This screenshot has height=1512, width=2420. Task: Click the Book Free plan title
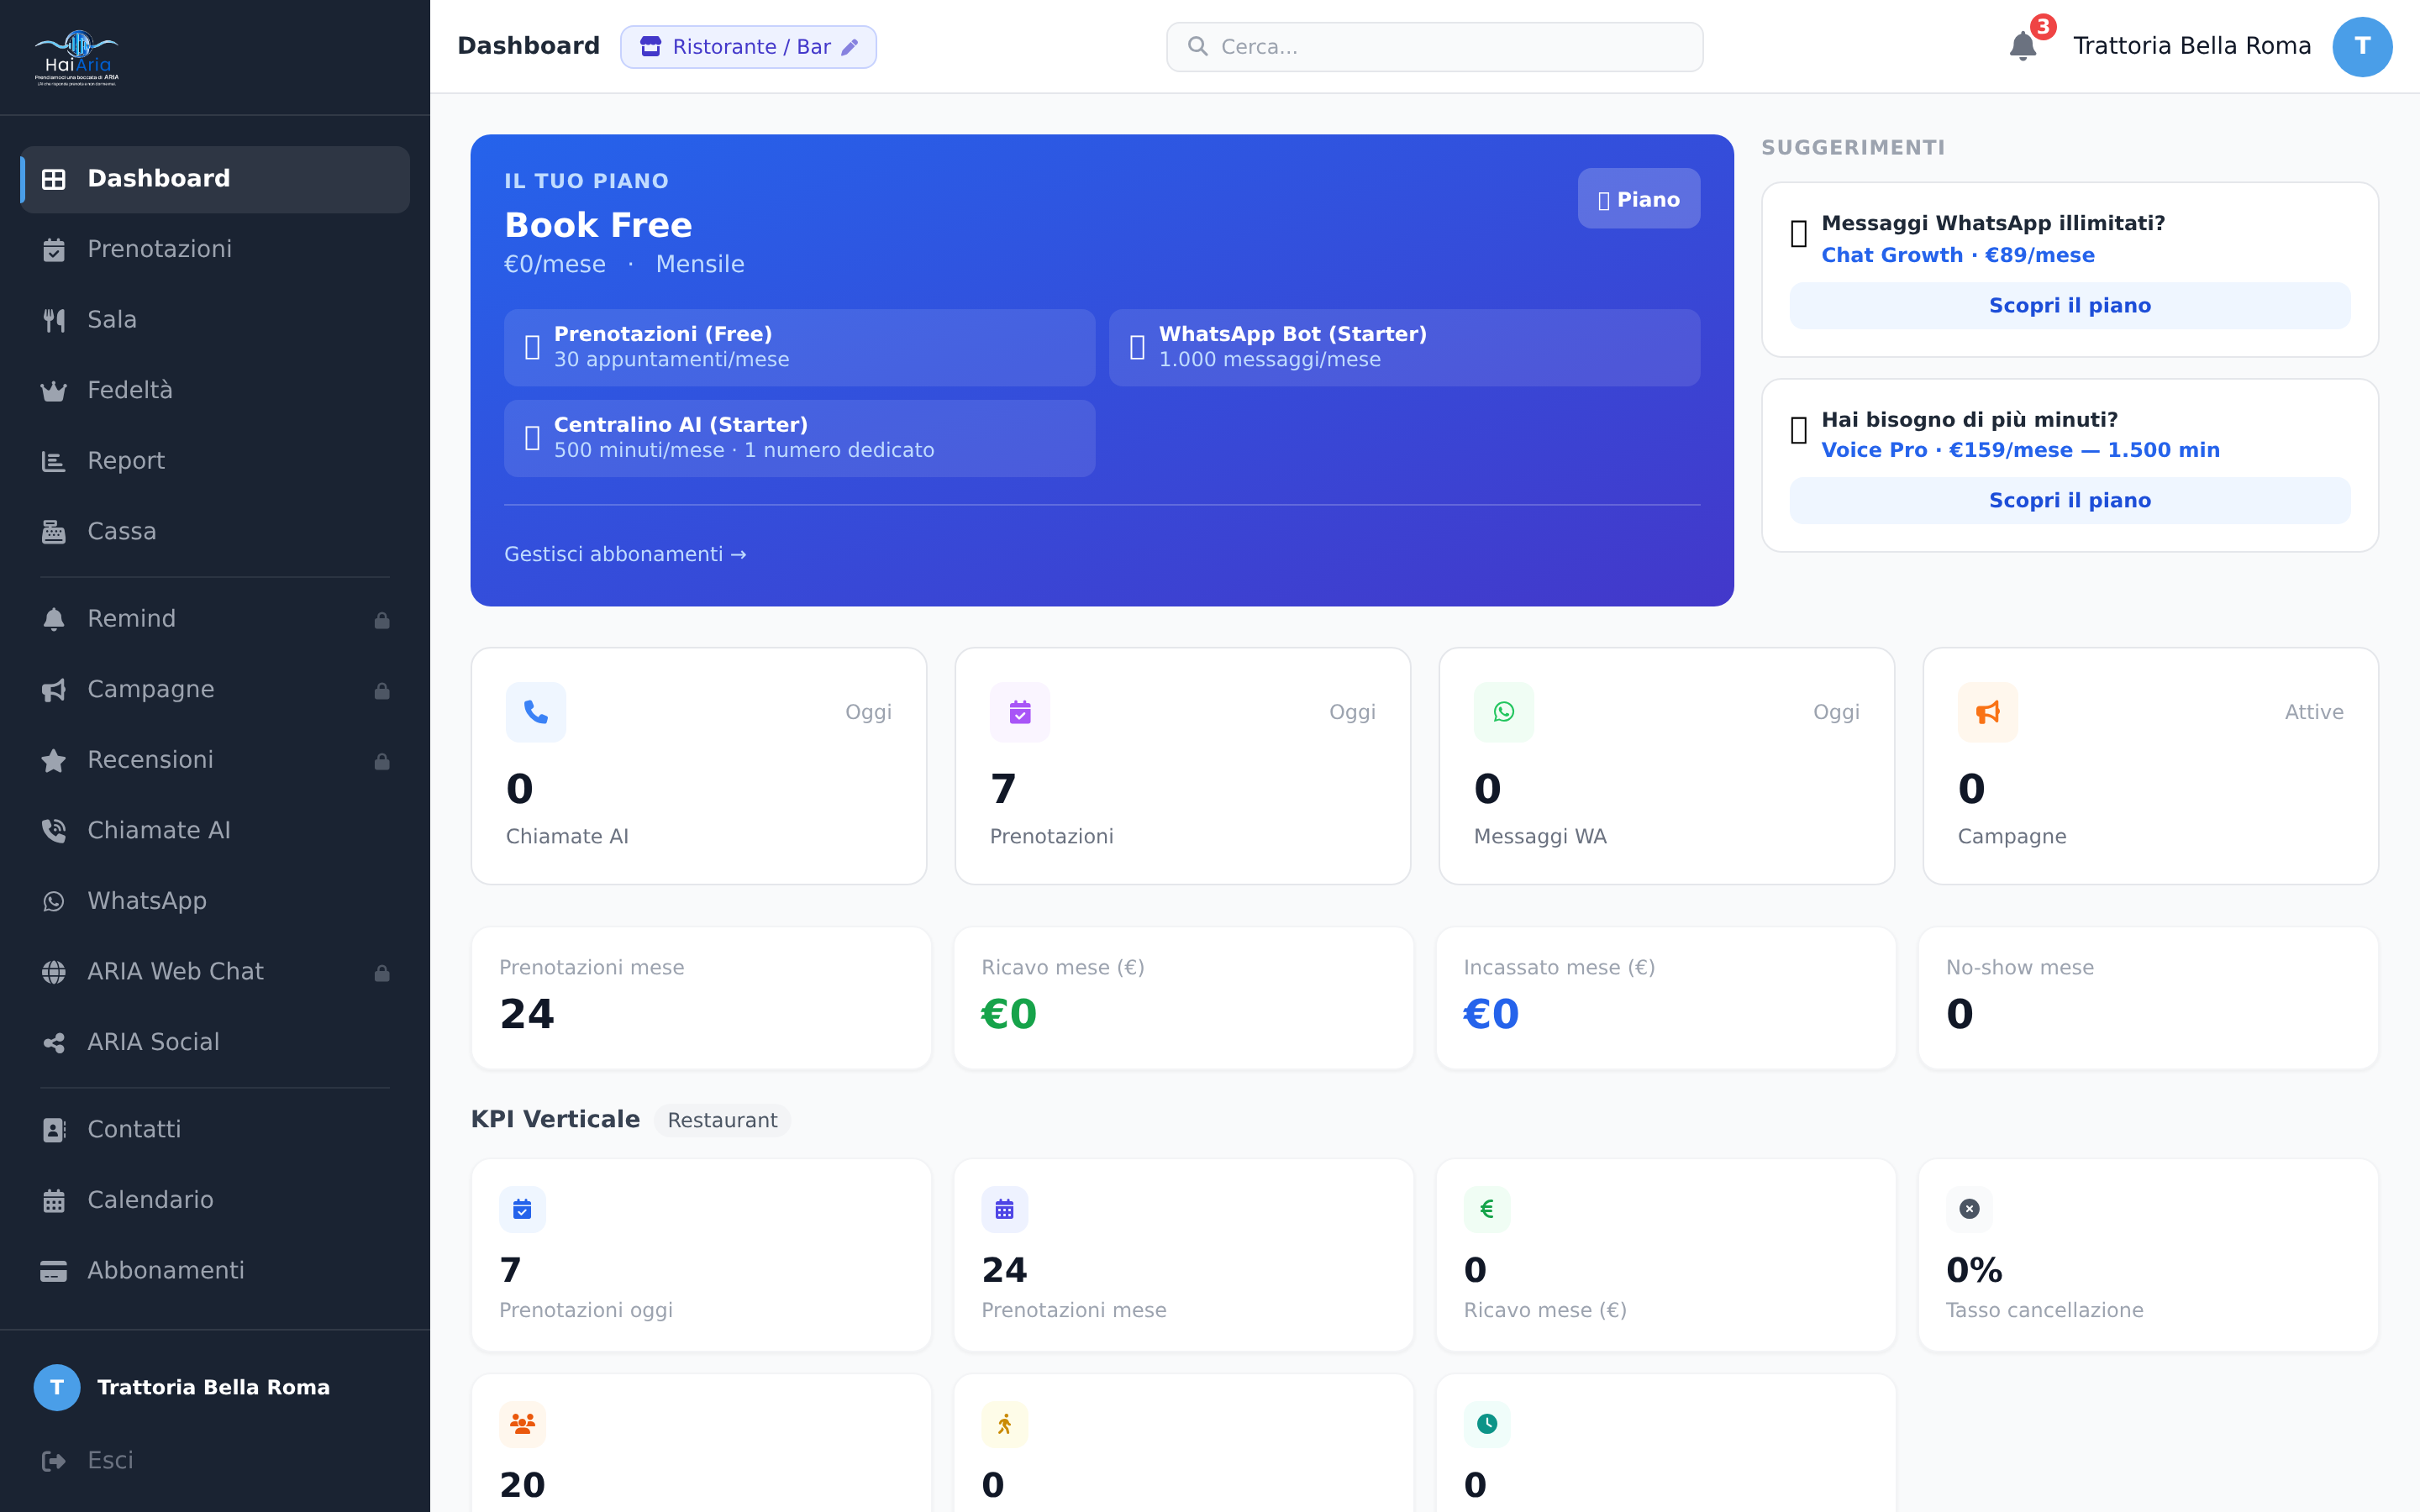coord(598,226)
